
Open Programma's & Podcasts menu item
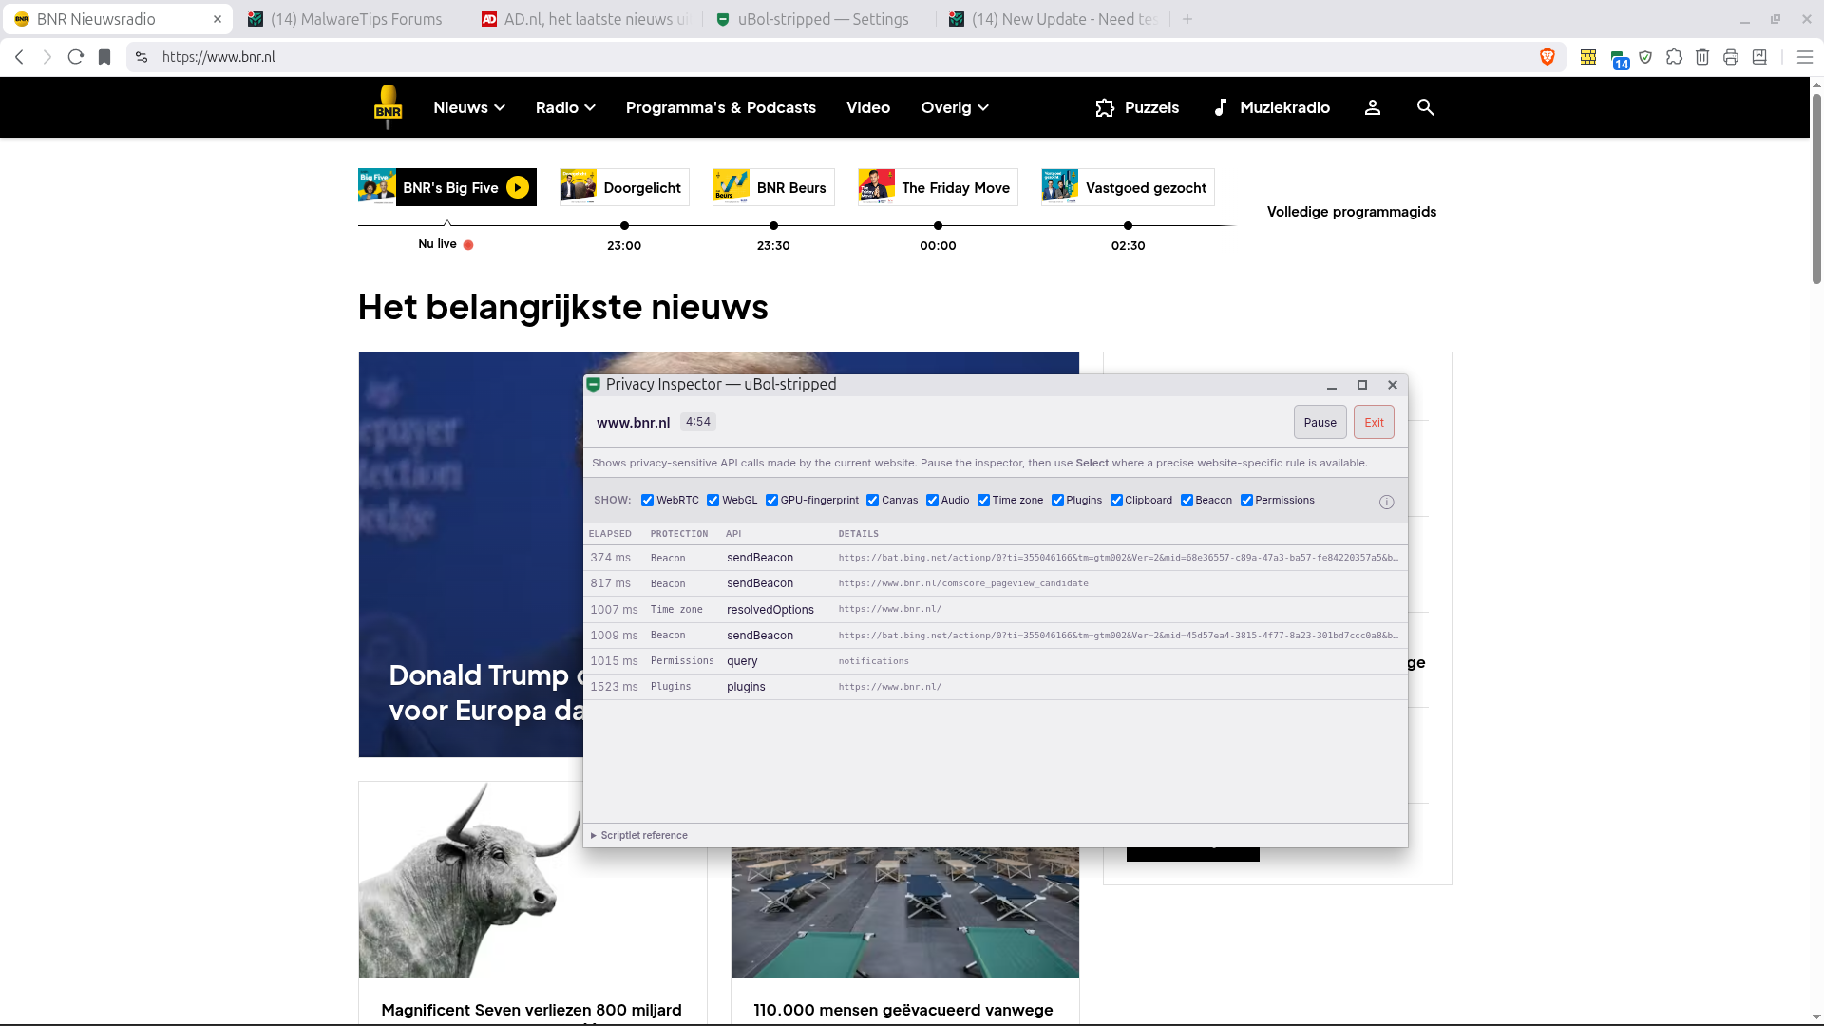(720, 107)
